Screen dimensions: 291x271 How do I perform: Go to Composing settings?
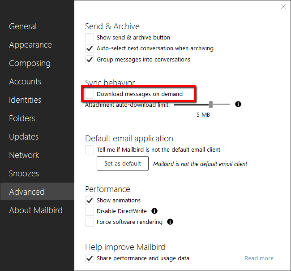tap(37, 63)
